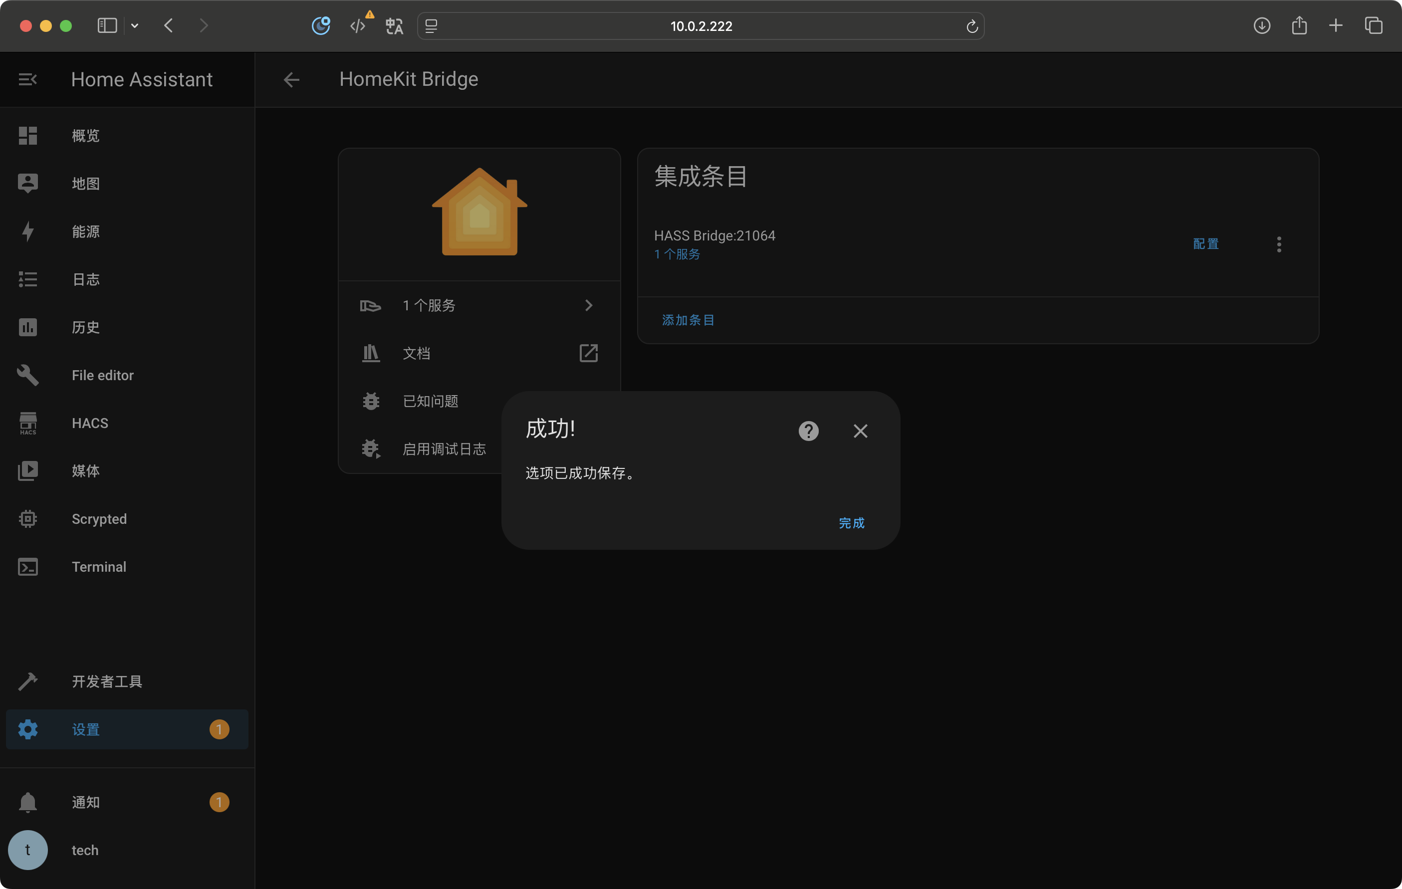
Task: Click the 文档 books icon
Action: point(370,353)
